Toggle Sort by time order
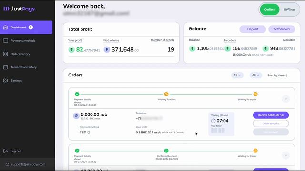This screenshot has width=305, height=171. [x=277, y=75]
